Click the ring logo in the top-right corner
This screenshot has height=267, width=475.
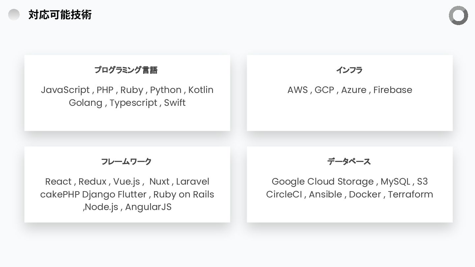tap(458, 15)
